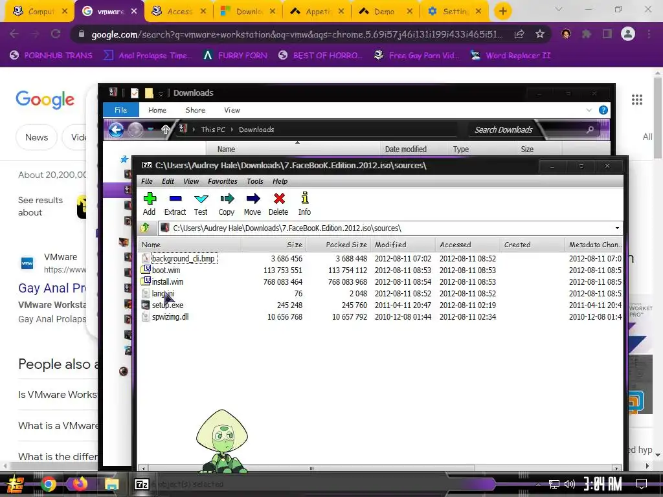The height and width of the screenshot is (497, 663).
Task: Select install.wim in the file list
Action: (381, 282)
